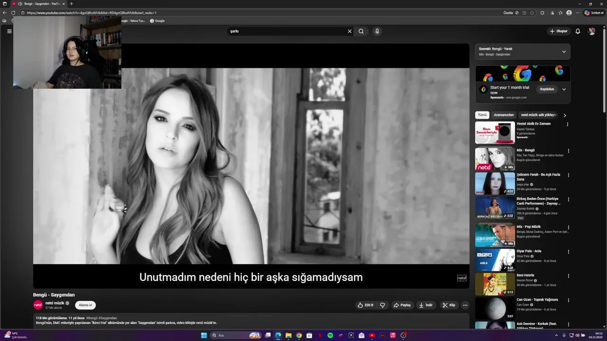This screenshot has height=341, width=607.
Task: Open more actions ellipsis under the video
Action: click(465, 305)
